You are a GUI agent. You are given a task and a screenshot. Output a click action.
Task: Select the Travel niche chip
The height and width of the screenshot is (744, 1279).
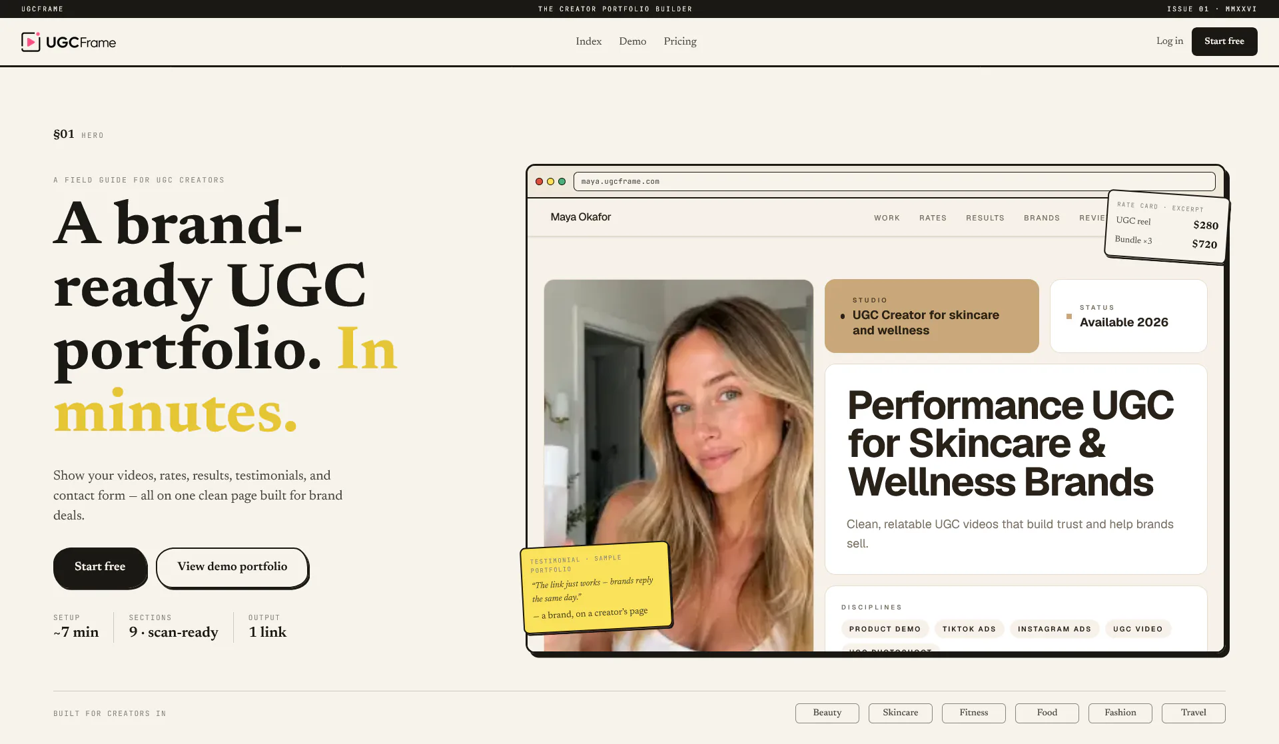point(1194,713)
